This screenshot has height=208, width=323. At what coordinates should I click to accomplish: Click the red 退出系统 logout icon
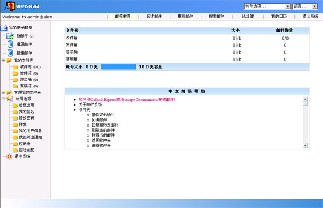point(9,157)
